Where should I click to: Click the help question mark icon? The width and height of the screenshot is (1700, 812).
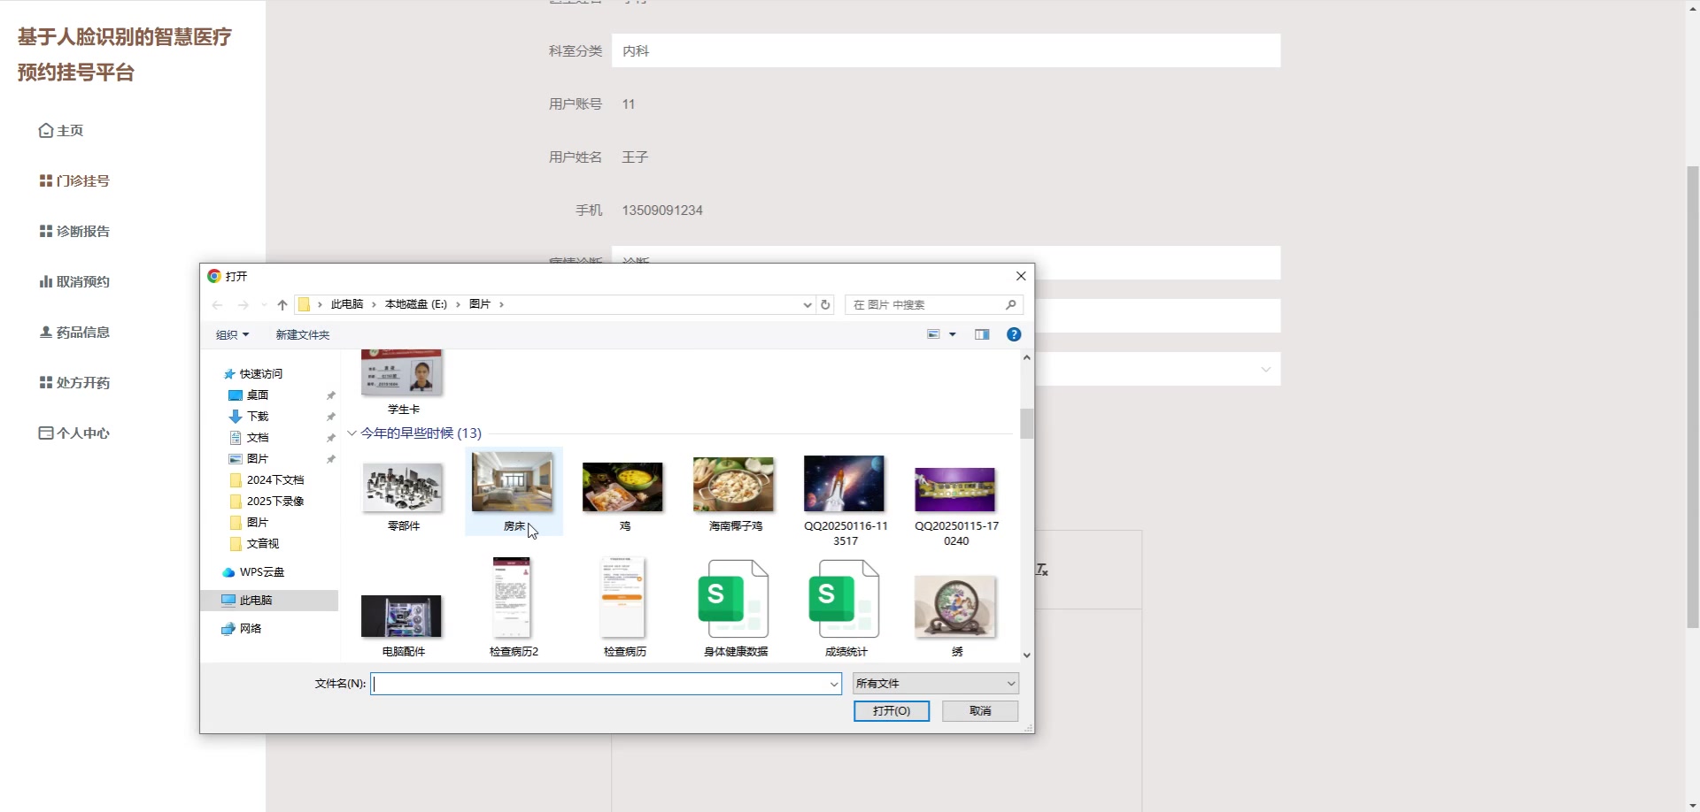point(1013,334)
